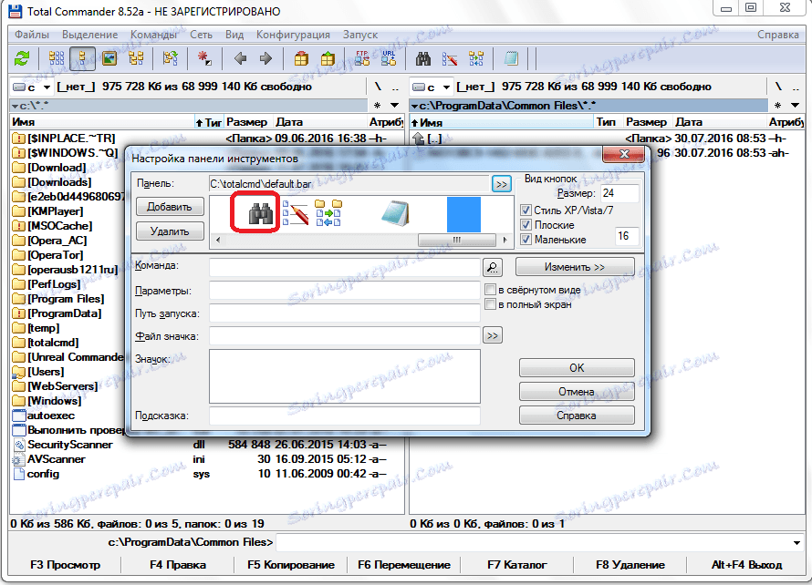Enable the в свёрнутом виде checkbox
The height and width of the screenshot is (585, 812).
(490, 289)
